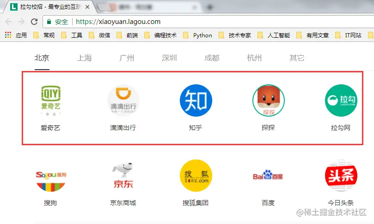Image resolution: width=374 pixels, height=224 pixels.
Task: Open the 百度 company name link
Action: [268, 203]
